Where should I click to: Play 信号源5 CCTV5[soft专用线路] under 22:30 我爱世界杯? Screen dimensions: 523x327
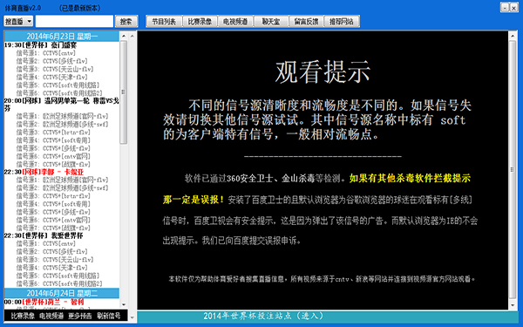click(x=58, y=276)
